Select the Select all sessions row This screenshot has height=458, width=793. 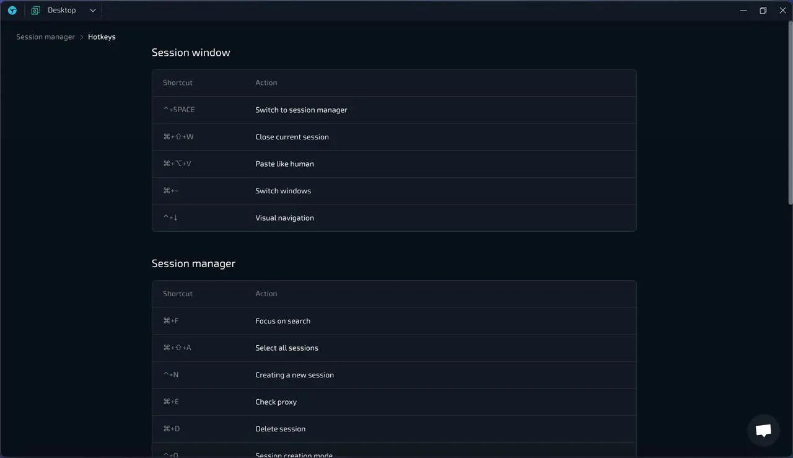(x=393, y=348)
